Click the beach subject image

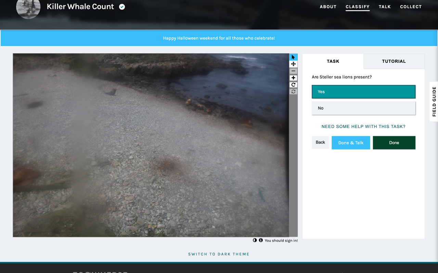pos(151,145)
